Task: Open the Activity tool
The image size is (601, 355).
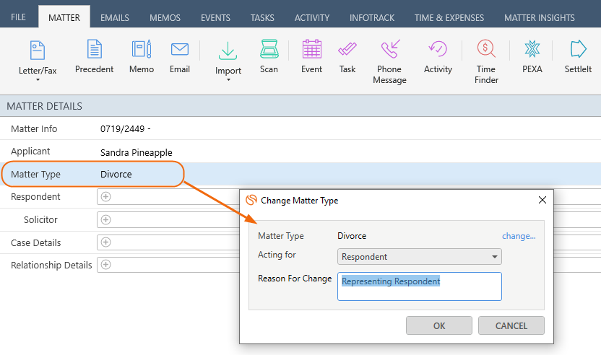Action: (438, 57)
